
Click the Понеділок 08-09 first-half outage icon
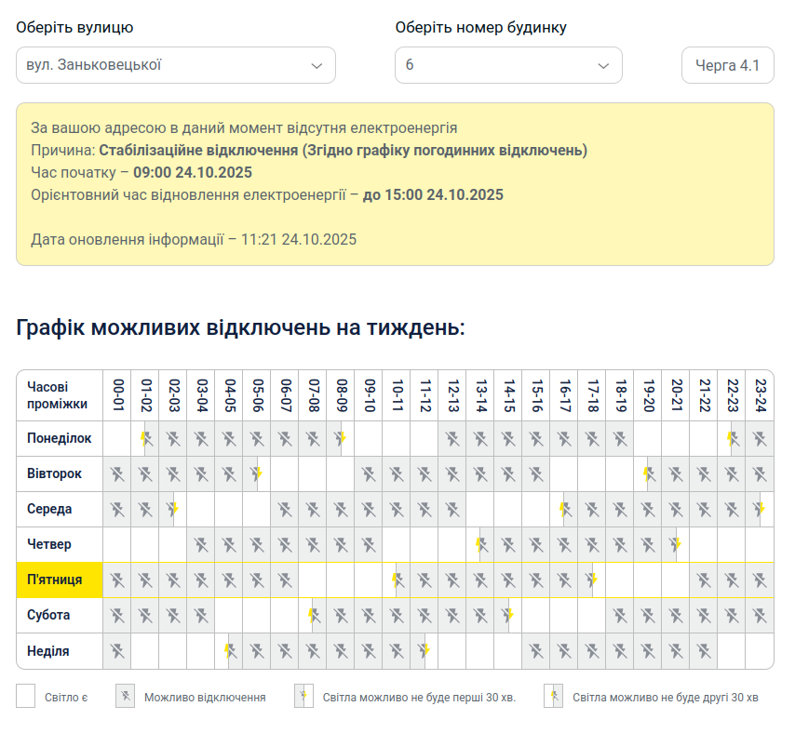coord(341,439)
